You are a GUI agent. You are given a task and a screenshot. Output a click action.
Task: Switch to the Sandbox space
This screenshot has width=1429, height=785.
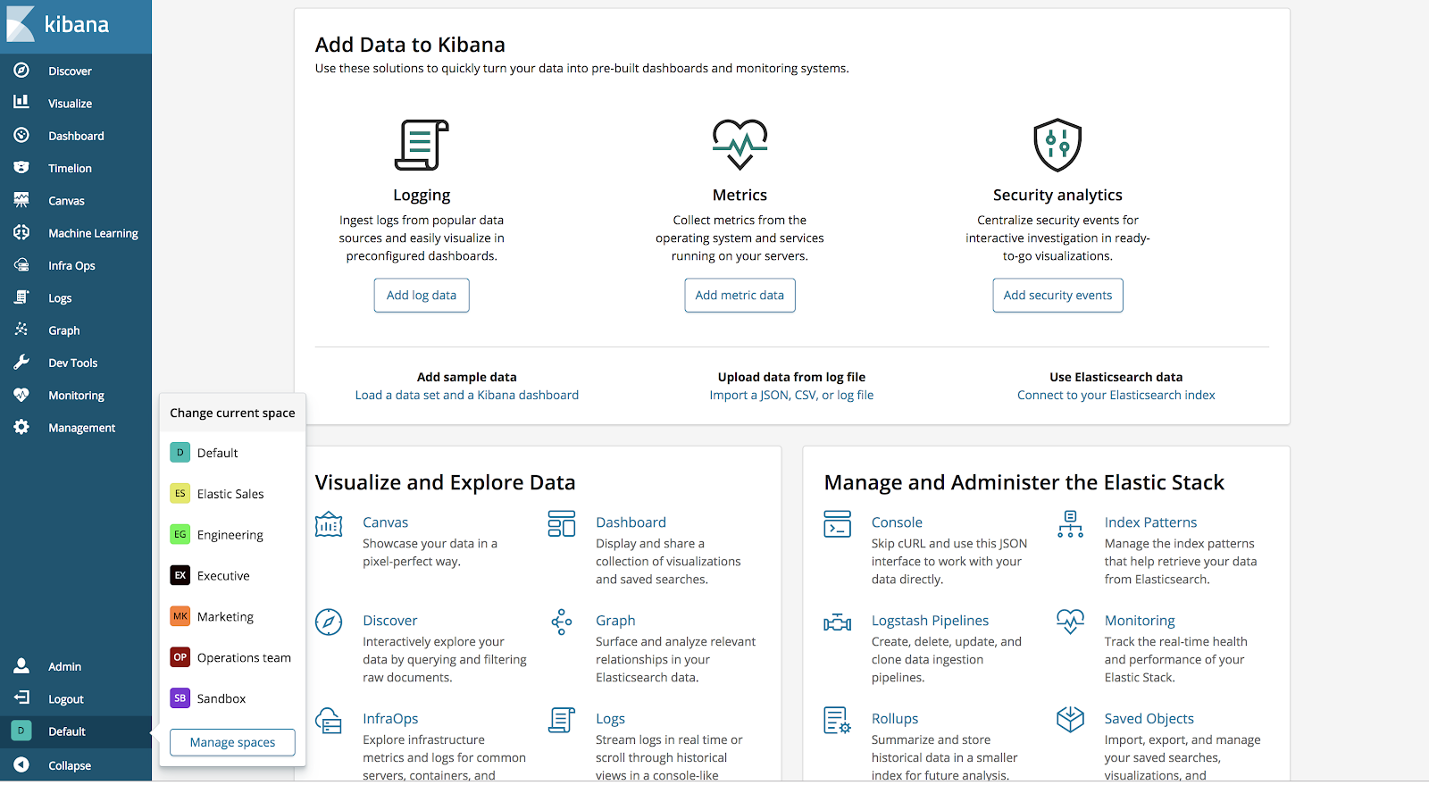point(232,698)
